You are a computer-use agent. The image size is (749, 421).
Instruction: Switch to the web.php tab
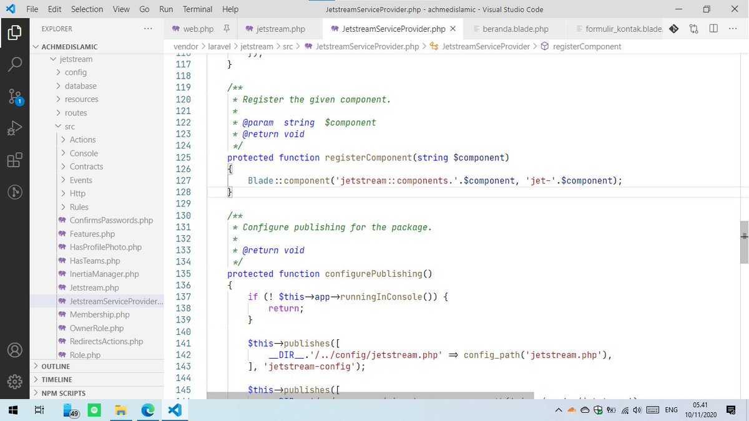click(198, 29)
